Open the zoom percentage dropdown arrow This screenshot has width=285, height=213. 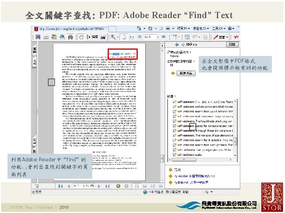(x=158, y=37)
